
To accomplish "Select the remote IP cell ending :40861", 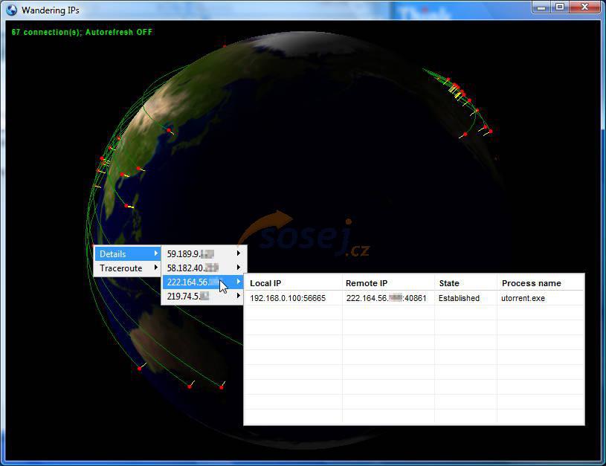I will coord(388,298).
